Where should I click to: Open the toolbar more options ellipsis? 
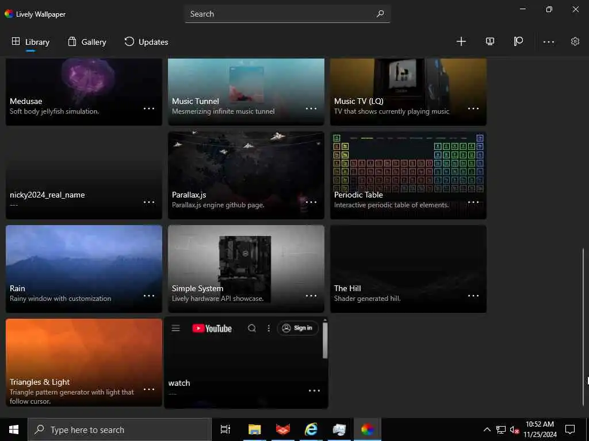[x=548, y=42]
